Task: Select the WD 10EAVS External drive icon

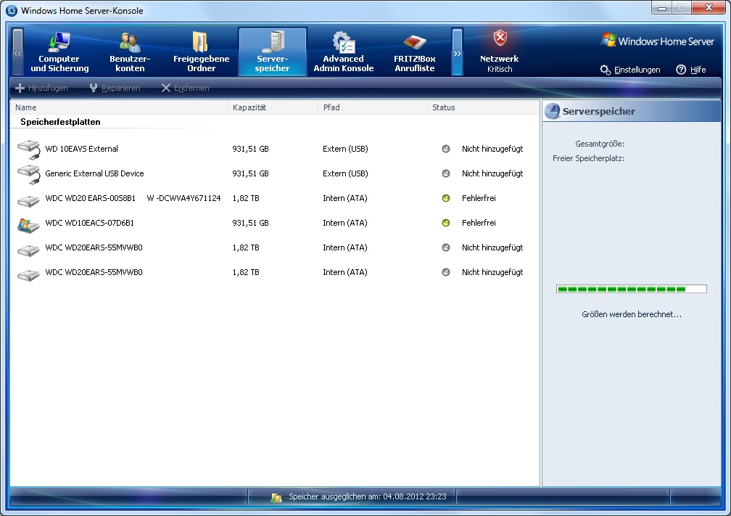Action: pos(28,150)
